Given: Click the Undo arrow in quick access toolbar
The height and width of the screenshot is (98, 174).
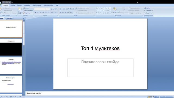Looking at the screenshot, I should 6,2.
